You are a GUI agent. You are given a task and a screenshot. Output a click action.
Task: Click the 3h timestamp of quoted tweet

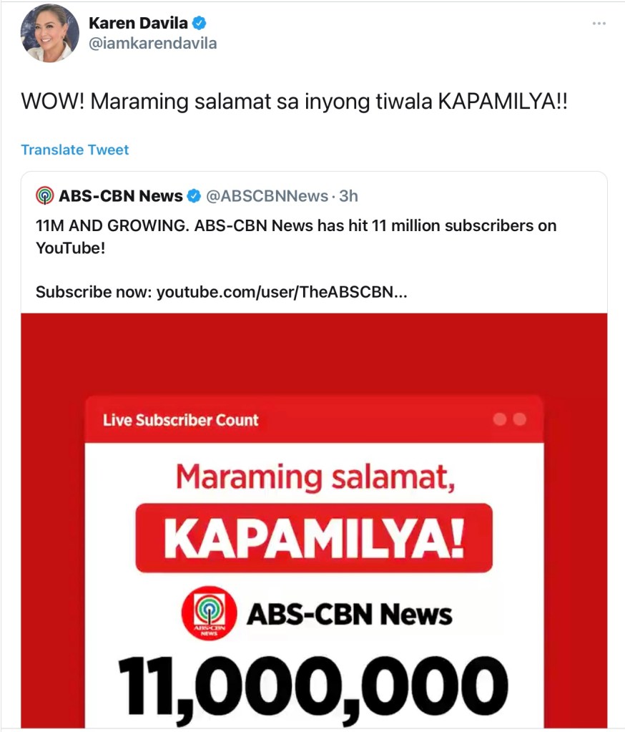pyautogui.click(x=348, y=195)
